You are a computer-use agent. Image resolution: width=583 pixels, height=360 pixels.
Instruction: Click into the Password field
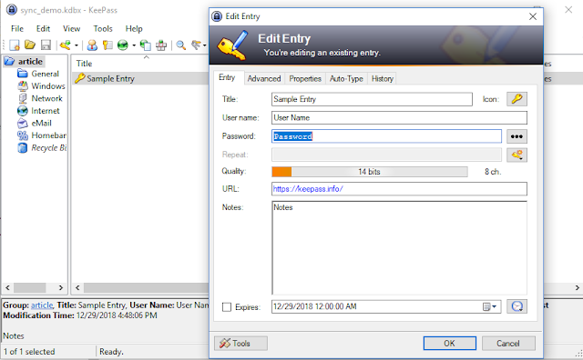click(x=386, y=136)
